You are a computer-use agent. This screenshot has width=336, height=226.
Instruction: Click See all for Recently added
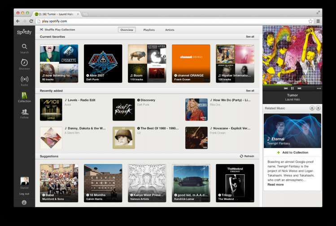coord(250,91)
